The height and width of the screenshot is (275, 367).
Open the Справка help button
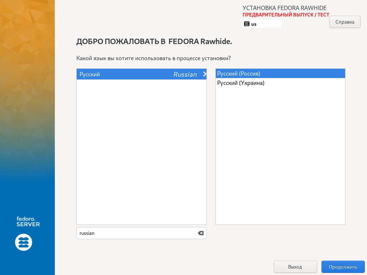click(x=345, y=22)
